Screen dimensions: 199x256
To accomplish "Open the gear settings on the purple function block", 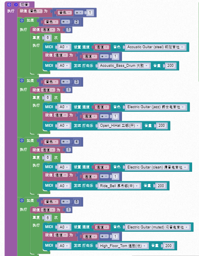I will (x=9, y=4).
